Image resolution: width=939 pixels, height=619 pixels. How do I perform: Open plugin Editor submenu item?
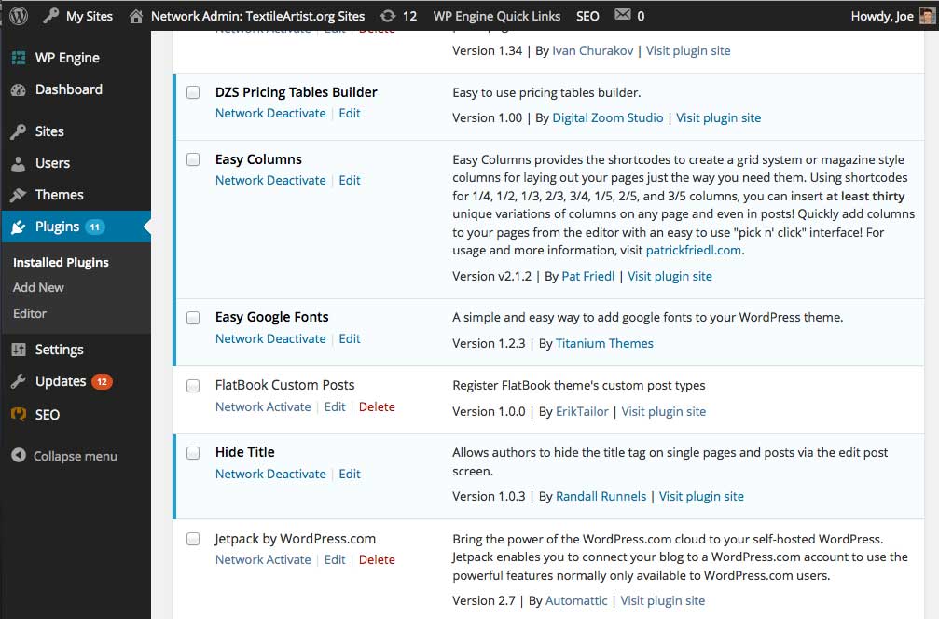click(x=29, y=313)
